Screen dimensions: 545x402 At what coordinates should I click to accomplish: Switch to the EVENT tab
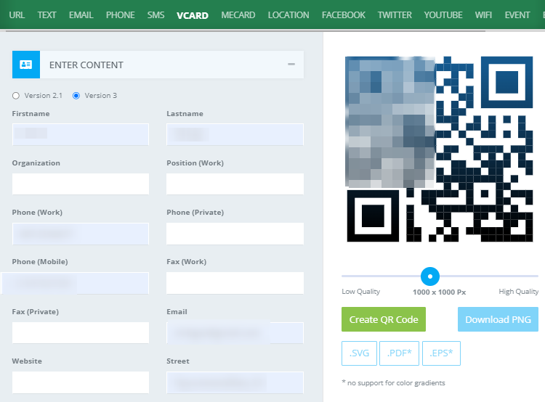517,15
